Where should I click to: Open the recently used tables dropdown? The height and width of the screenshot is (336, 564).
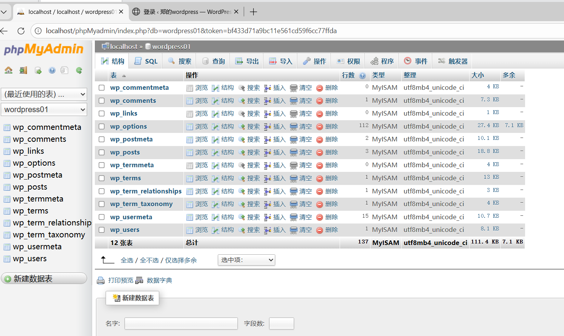pyautogui.click(x=44, y=94)
